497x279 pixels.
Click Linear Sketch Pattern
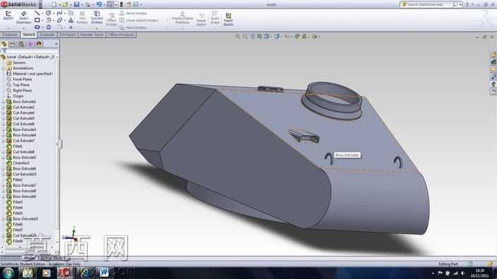[x=139, y=20]
